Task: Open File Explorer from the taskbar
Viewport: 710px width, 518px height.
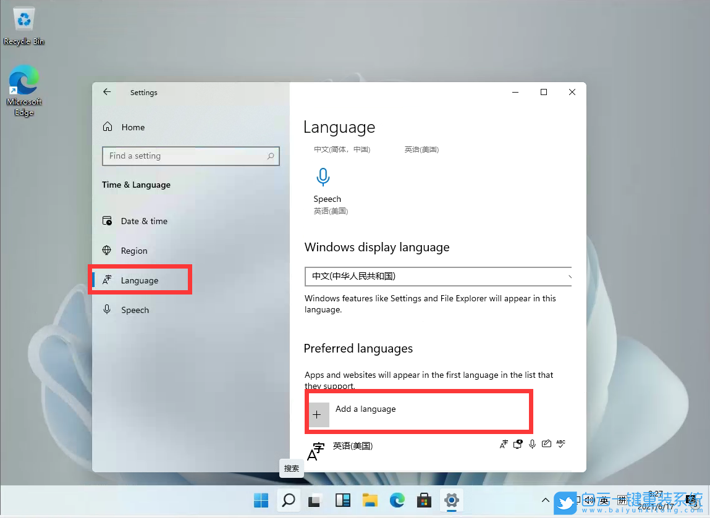Action: (x=370, y=500)
